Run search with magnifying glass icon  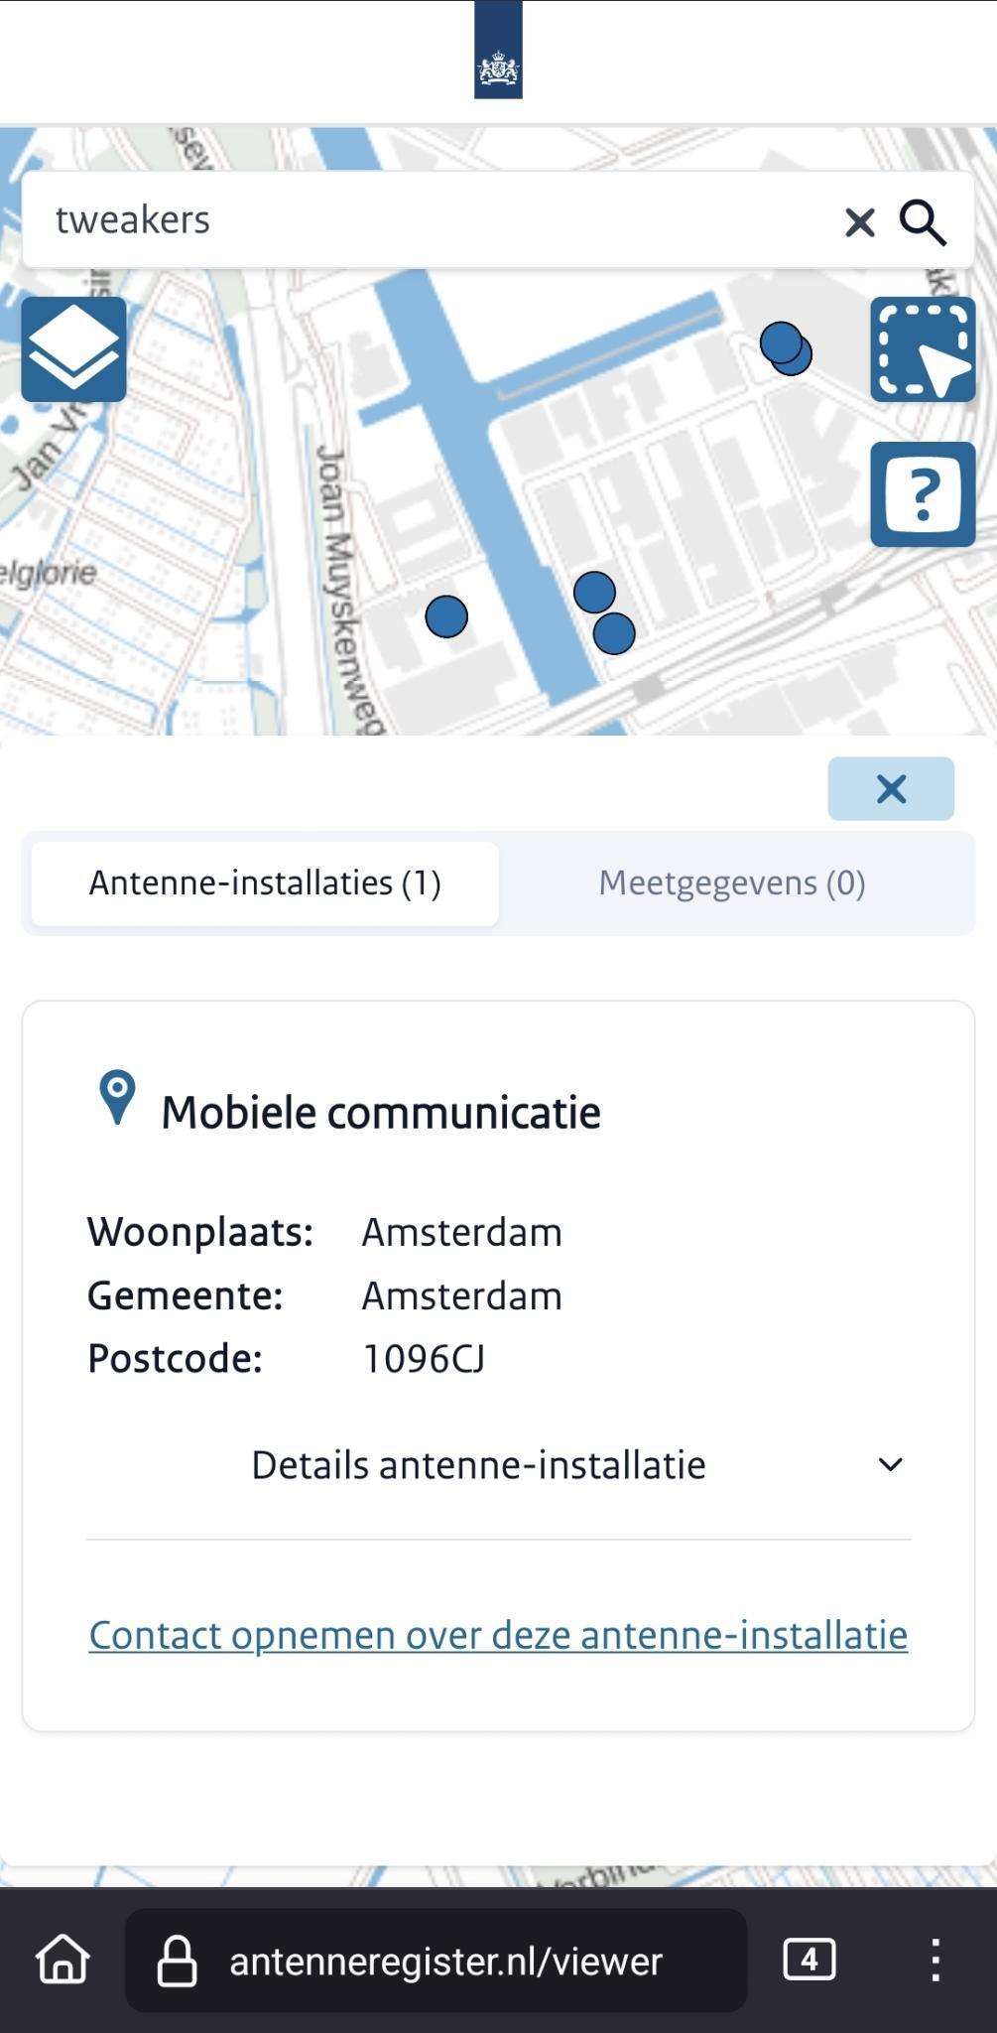(923, 221)
